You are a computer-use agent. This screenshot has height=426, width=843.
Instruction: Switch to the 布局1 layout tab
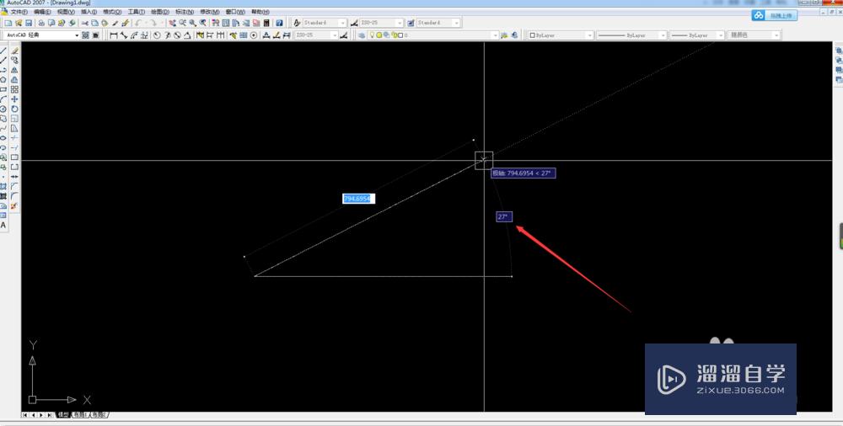79,415
